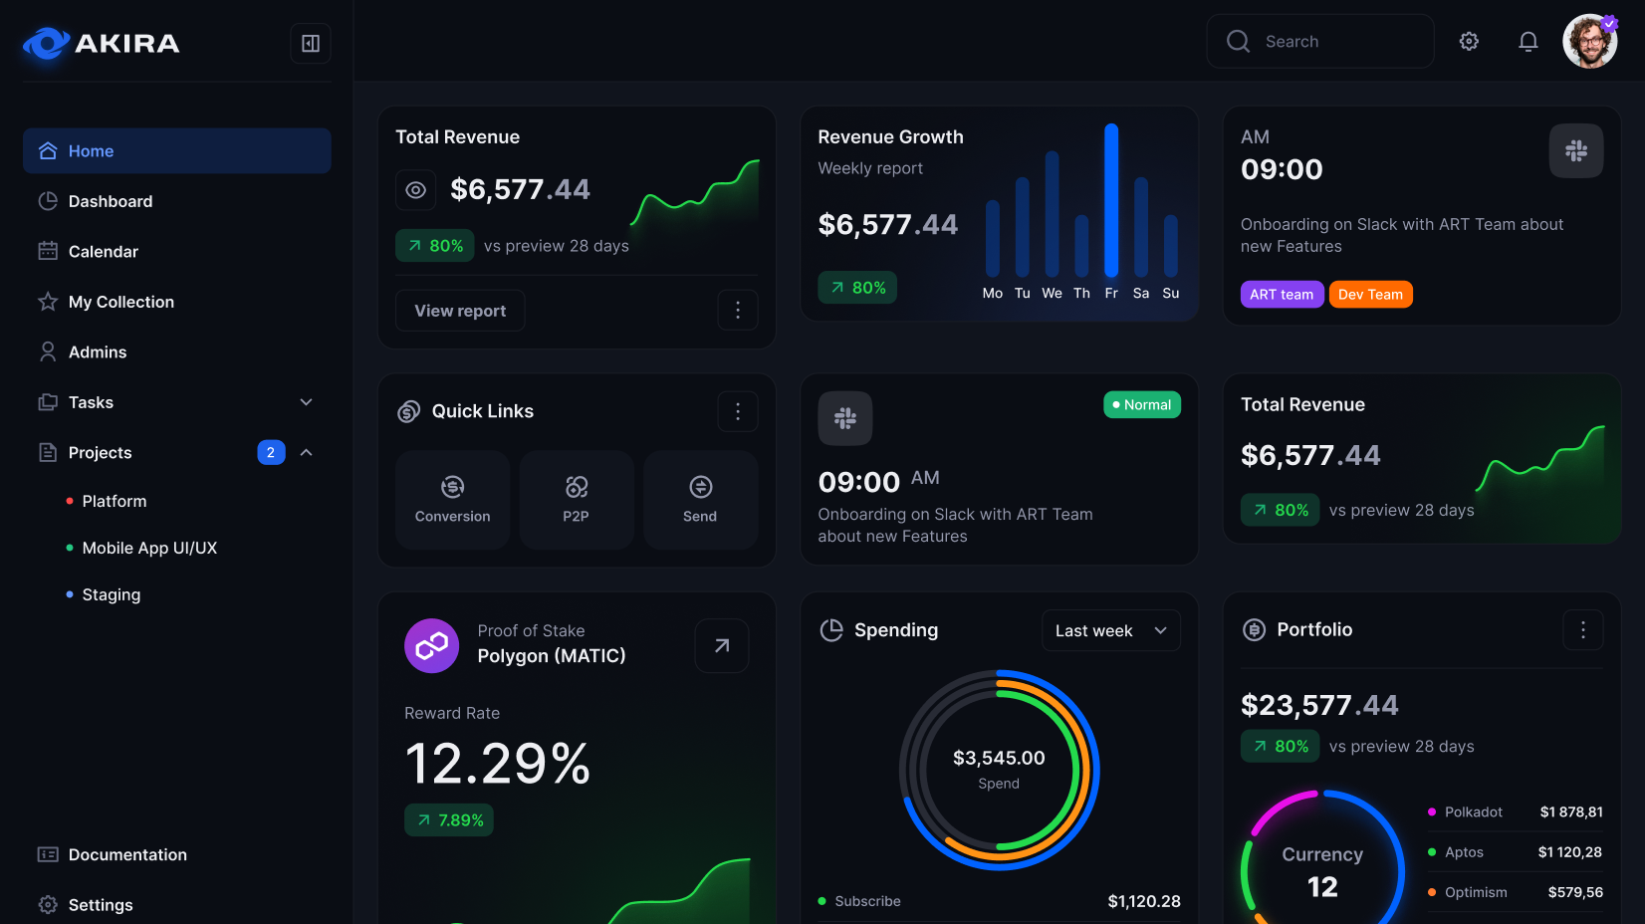Click the Spending pie chart icon
This screenshot has height=924, width=1645.
pyautogui.click(x=831, y=630)
